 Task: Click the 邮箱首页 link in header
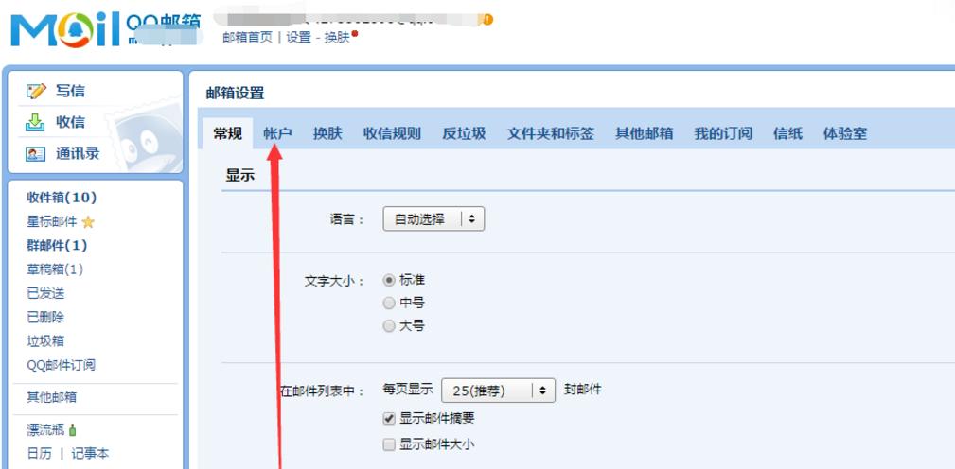point(247,37)
